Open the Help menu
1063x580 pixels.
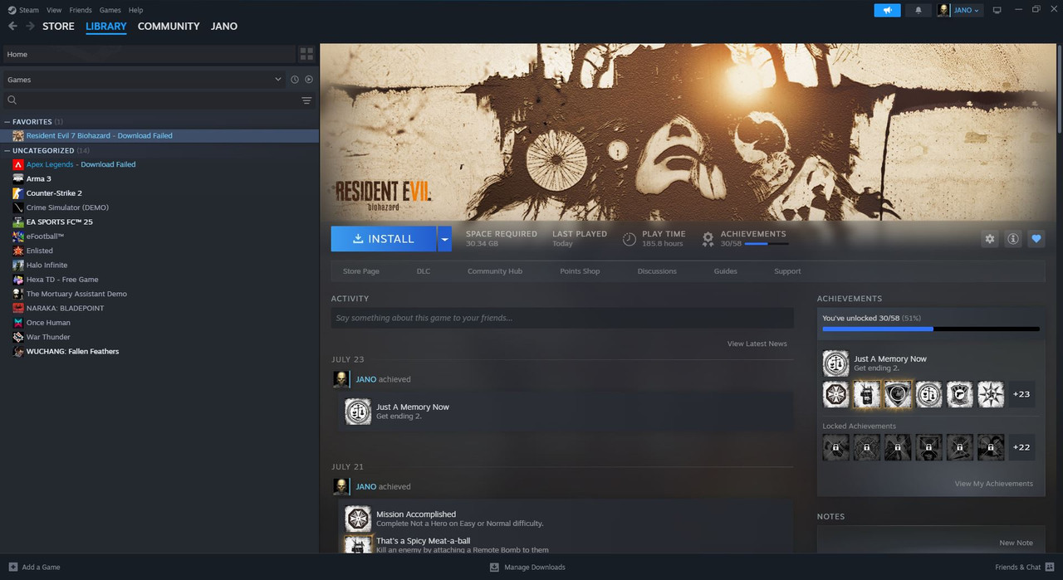pyautogui.click(x=135, y=10)
